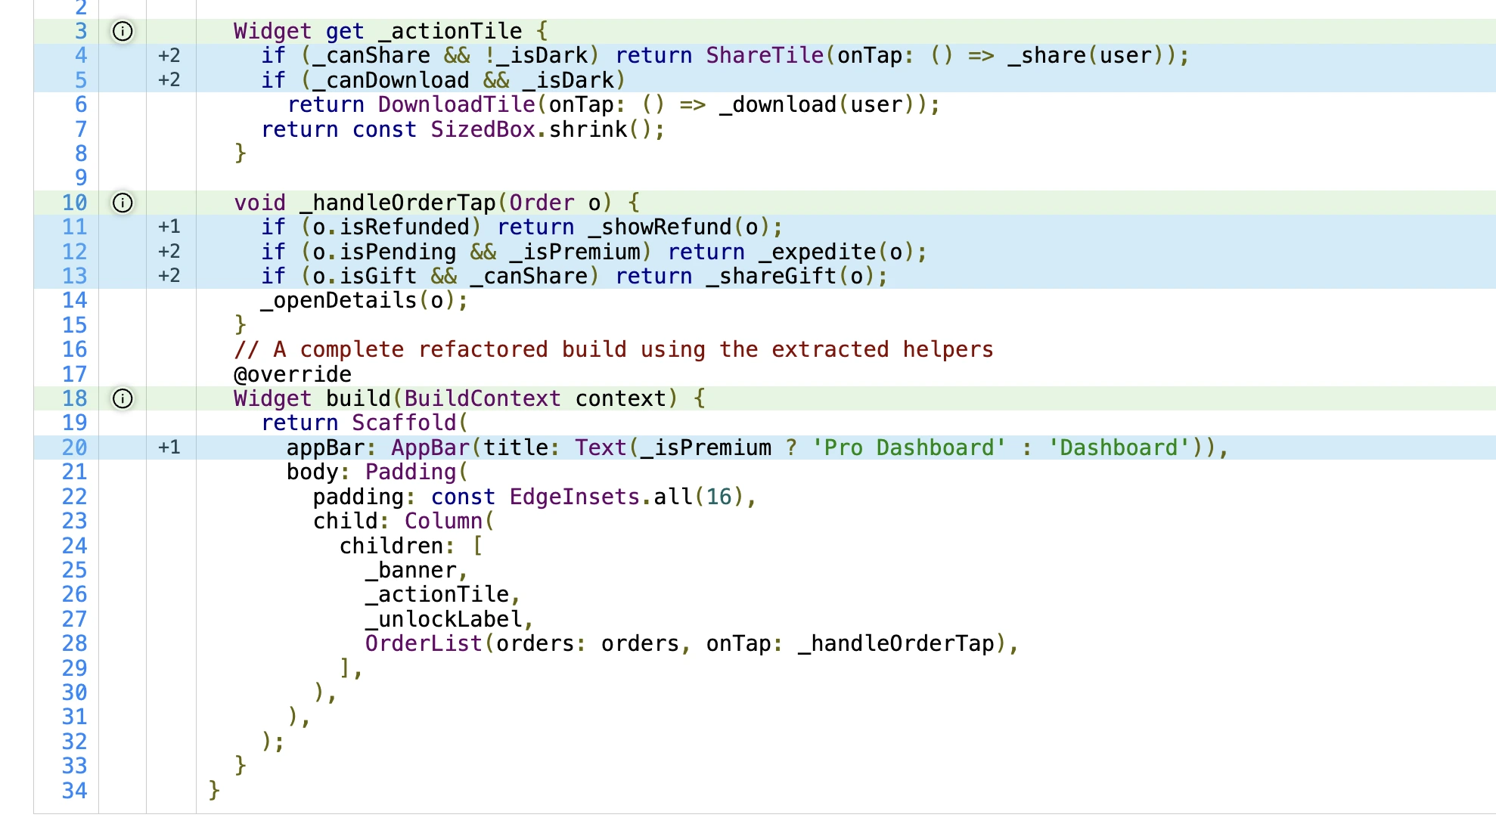Click the info icon on line 3
This screenshot has width=1496, height=827.
(x=123, y=31)
